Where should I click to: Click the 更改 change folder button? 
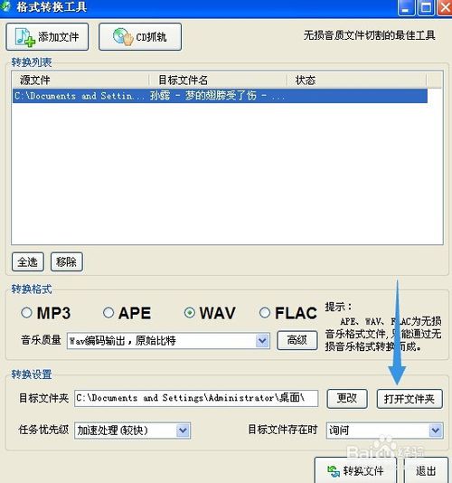point(347,399)
